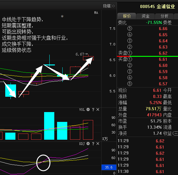This screenshot has height=175, width=178.
Task: Close the KDJ indicator panel
Action: point(98,144)
